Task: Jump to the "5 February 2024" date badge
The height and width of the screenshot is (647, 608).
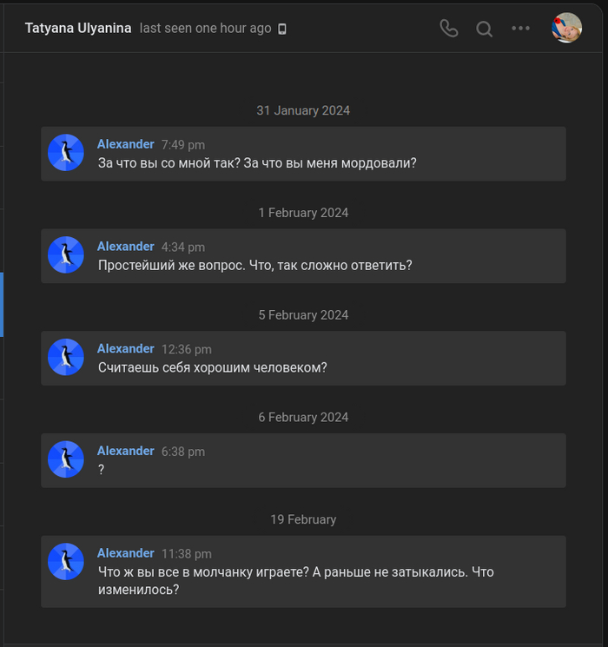Action: [303, 315]
